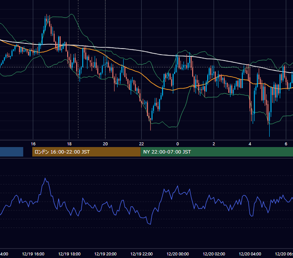Click the 18 hour axis label
This screenshot has height=258, width=293.
click(x=69, y=144)
